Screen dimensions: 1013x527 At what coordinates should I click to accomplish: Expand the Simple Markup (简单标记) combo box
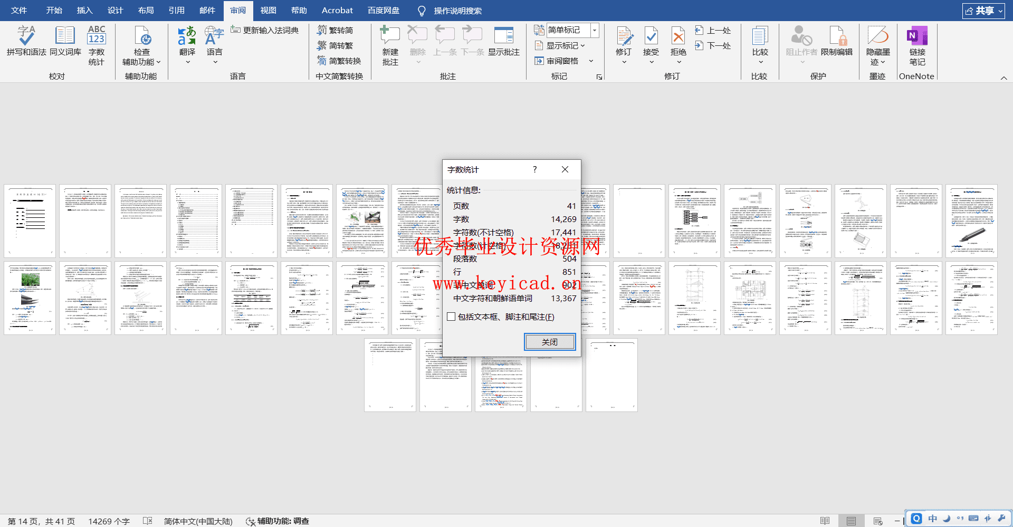click(595, 30)
